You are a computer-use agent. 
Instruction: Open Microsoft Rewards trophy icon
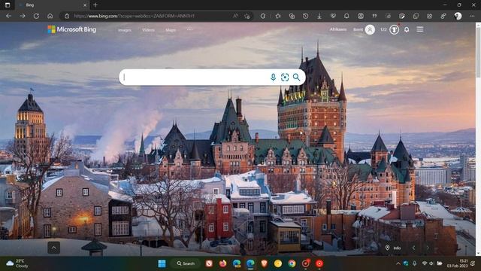coord(394,29)
